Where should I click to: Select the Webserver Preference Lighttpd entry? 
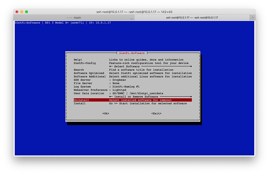133,90
